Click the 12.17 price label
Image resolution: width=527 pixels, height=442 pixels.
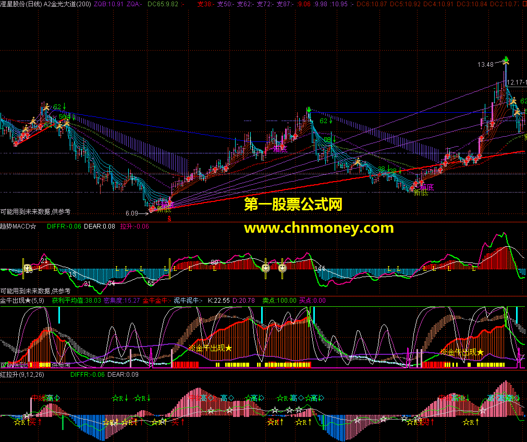515,82
